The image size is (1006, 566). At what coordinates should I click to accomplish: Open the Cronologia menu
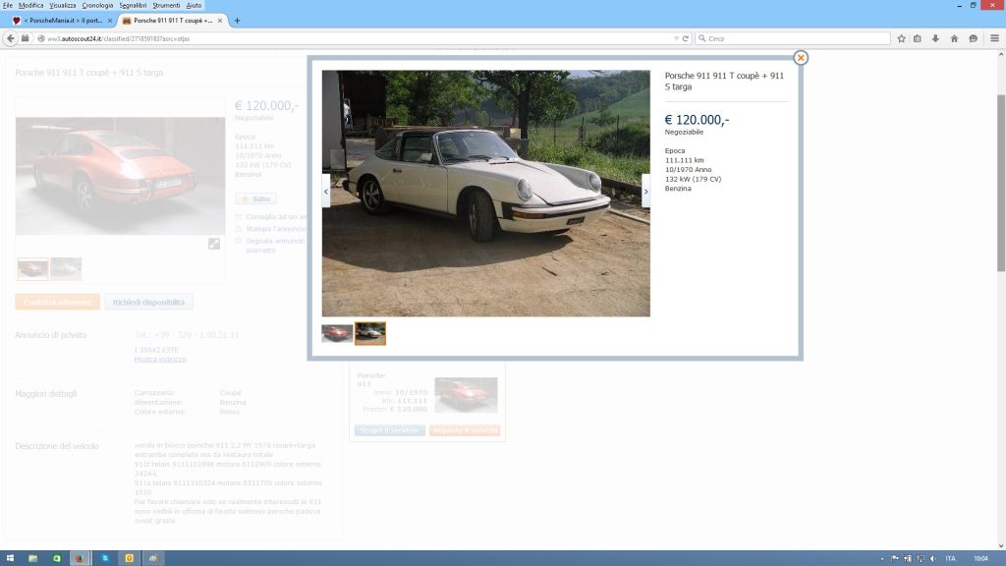pyautogui.click(x=97, y=5)
